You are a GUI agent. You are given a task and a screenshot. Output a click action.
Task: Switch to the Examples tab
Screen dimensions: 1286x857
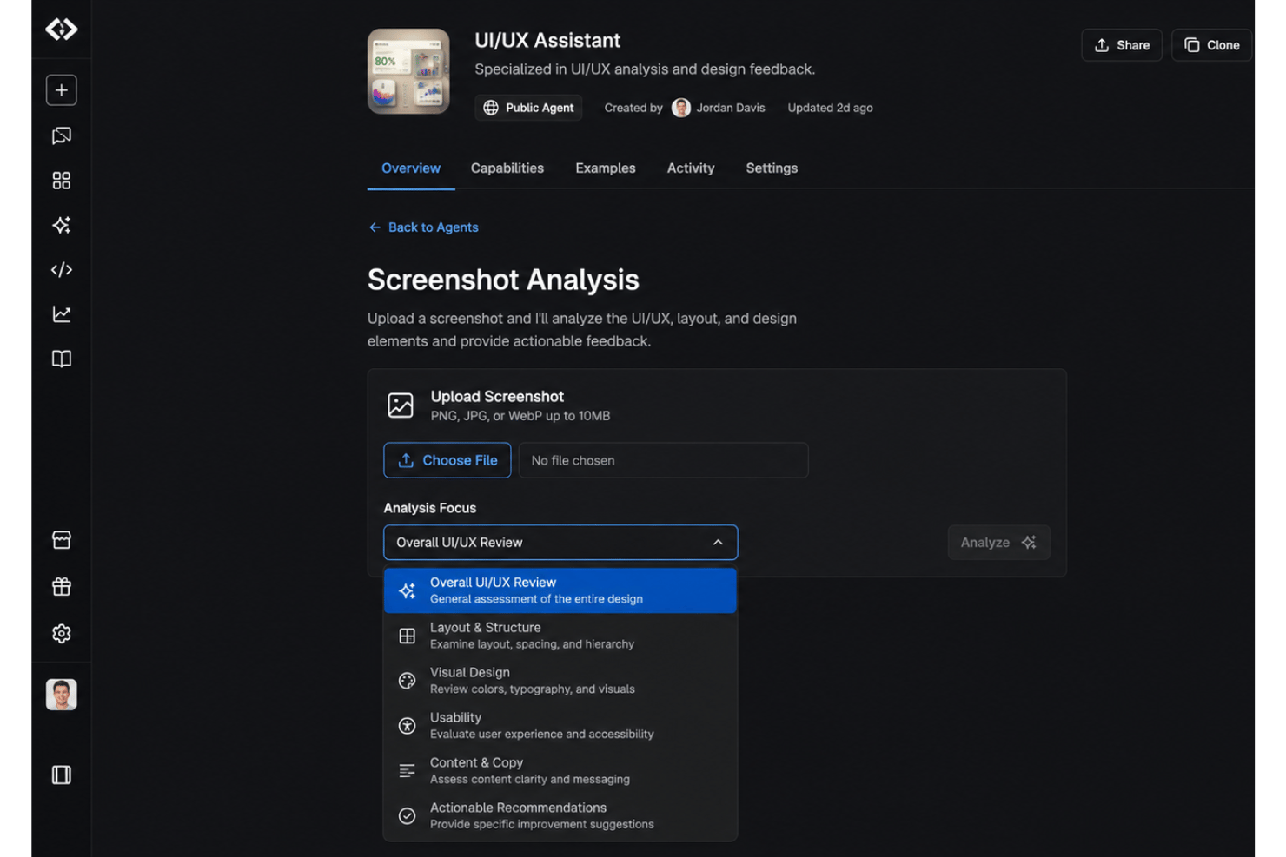(606, 168)
